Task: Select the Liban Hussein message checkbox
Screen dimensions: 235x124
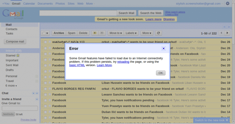Action: click(x=46, y=83)
